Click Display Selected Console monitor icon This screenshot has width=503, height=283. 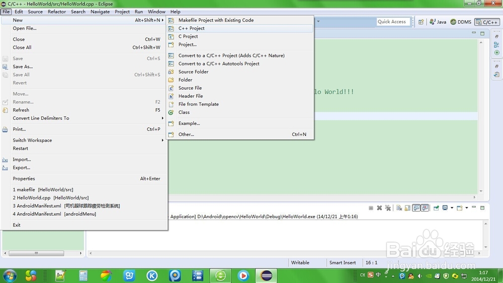[445, 208]
